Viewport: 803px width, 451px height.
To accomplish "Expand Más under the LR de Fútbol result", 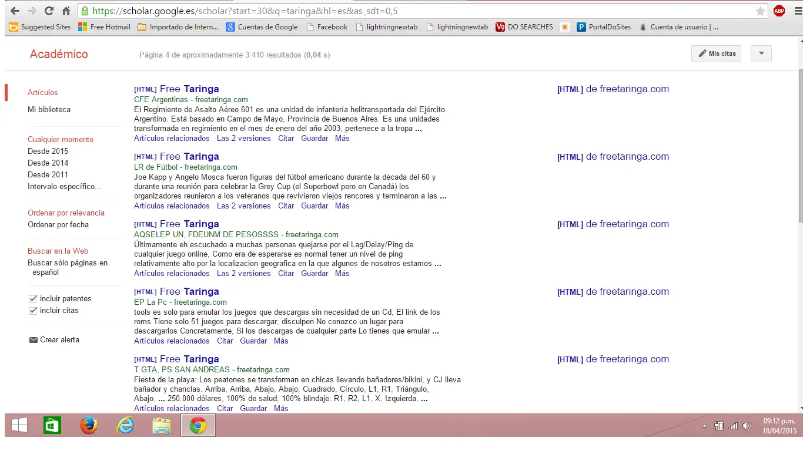I will [x=342, y=206].
